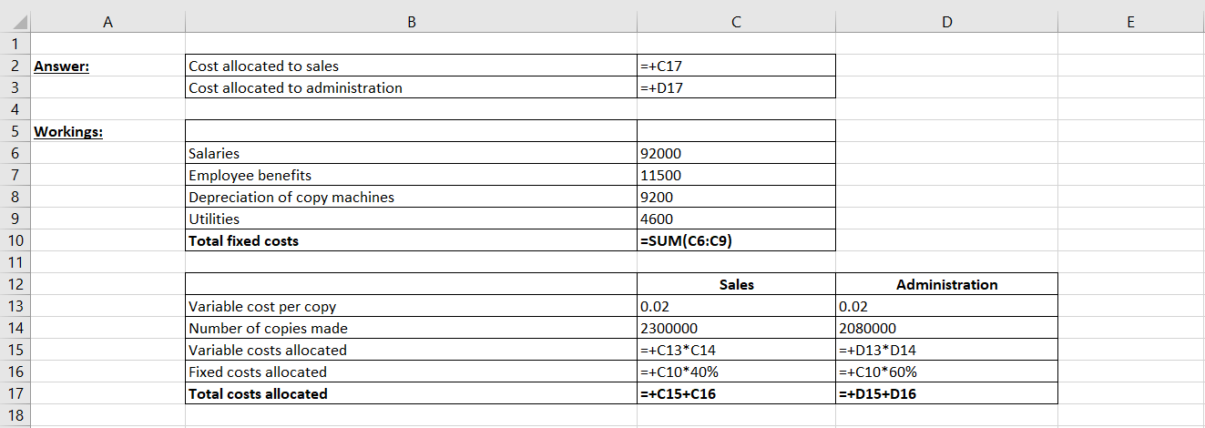Select the =+C13*C14 formula cell

pyautogui.click(x=736, y=350)
